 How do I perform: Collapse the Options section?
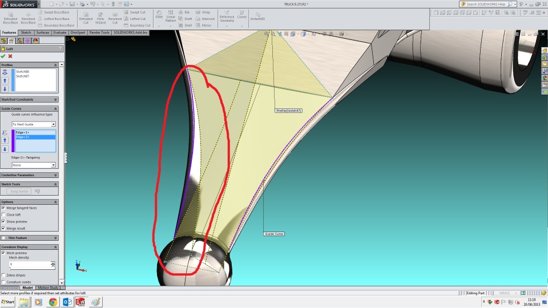pyautogui.click(x=55, y=202)
